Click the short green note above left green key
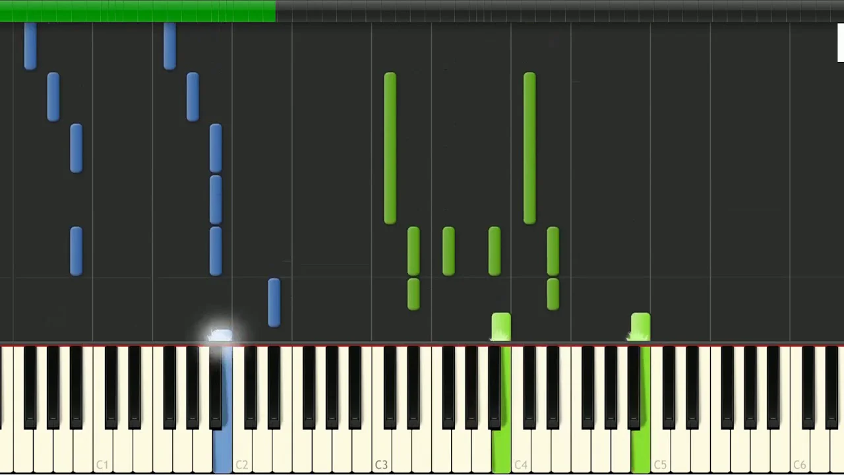The width and height of the screenshot is (844, 475). tap(501, 327)
